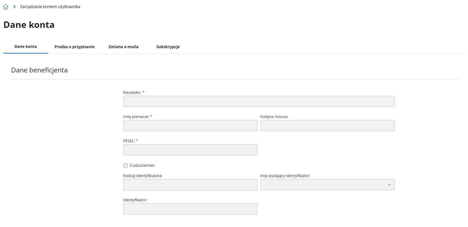Click the home icon in breadcrumb
Image resolution: width=468 pixels, height=227 pixels.
[6, 7]
